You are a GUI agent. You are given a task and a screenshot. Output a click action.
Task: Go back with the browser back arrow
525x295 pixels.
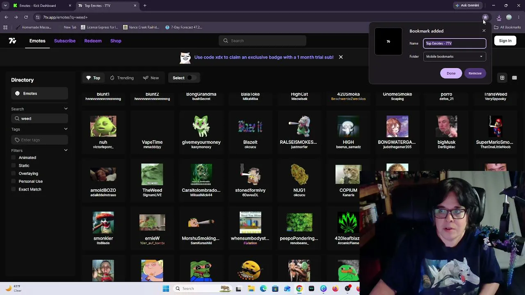[x=6, y=17]
